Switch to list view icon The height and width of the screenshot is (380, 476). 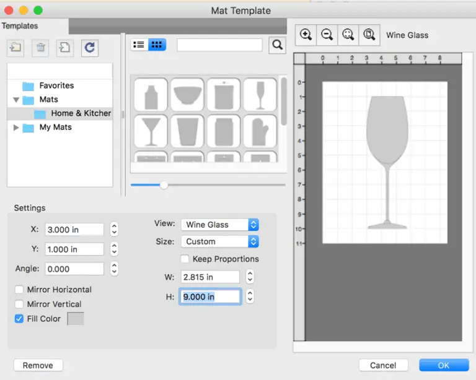(x=139, y=45)
